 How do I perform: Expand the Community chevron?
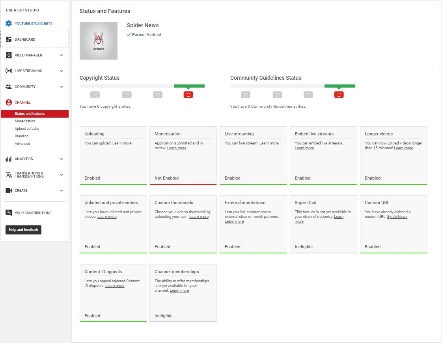click(x=62, y=87)
